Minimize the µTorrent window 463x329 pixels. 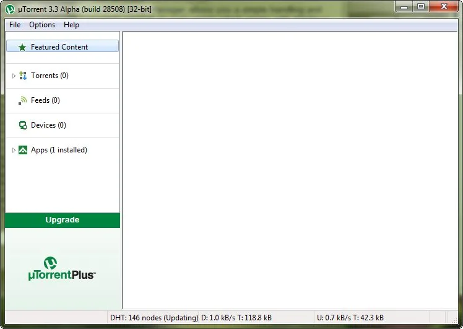pos(404,7)
